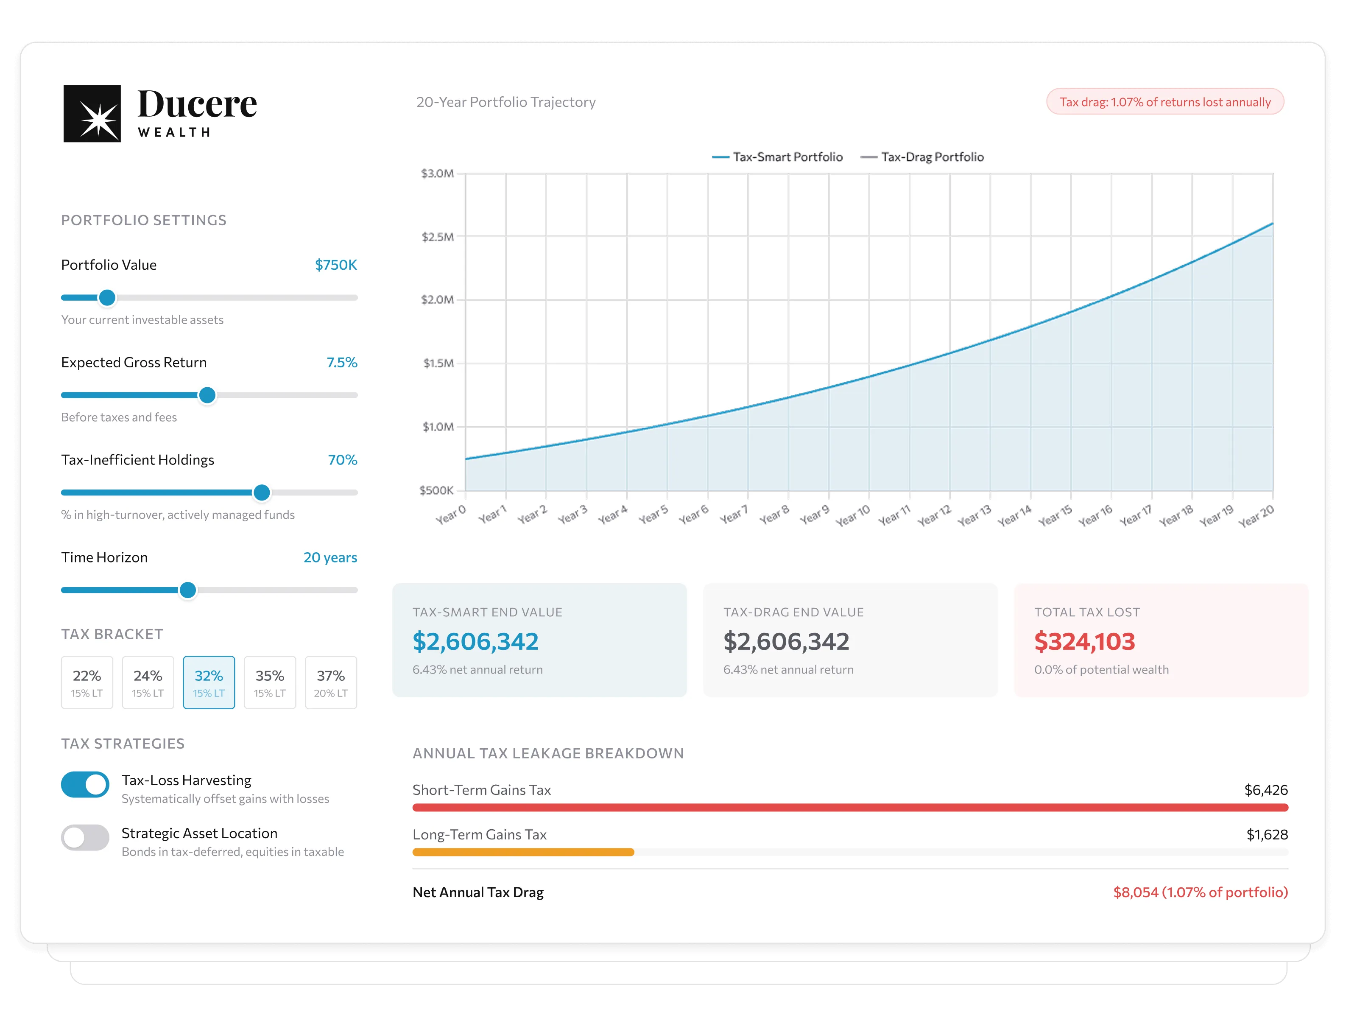Image resolution: width=1357 pixels, height=1018 pixels.
Task: Click the Portfolio Value slider handle
Action: 107,298
